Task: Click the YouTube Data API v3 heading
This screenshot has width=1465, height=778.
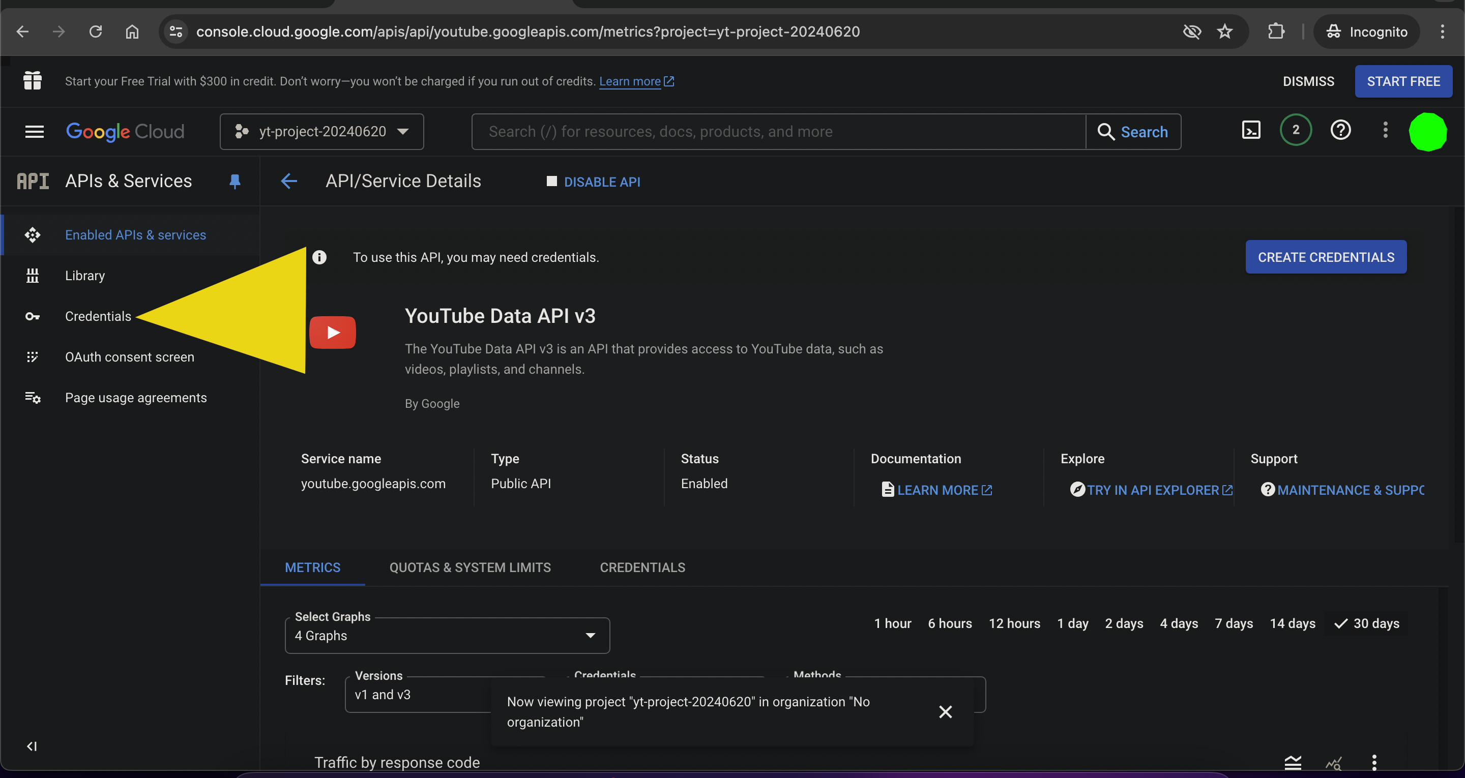Action: (500, 316)
